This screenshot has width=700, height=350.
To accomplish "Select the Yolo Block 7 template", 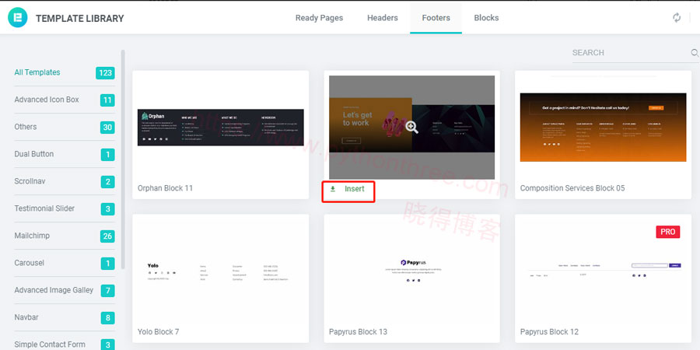I will tap(220, 269).
